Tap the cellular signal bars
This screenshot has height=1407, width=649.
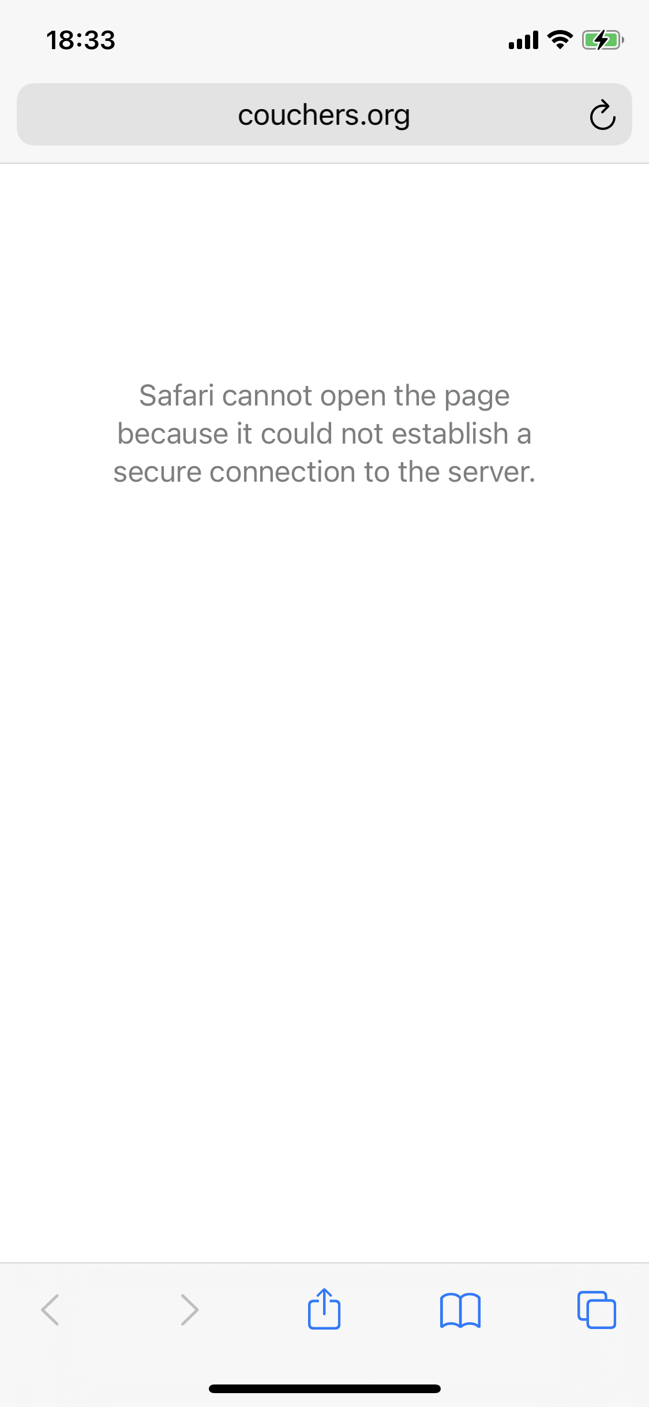coord(523,40)
